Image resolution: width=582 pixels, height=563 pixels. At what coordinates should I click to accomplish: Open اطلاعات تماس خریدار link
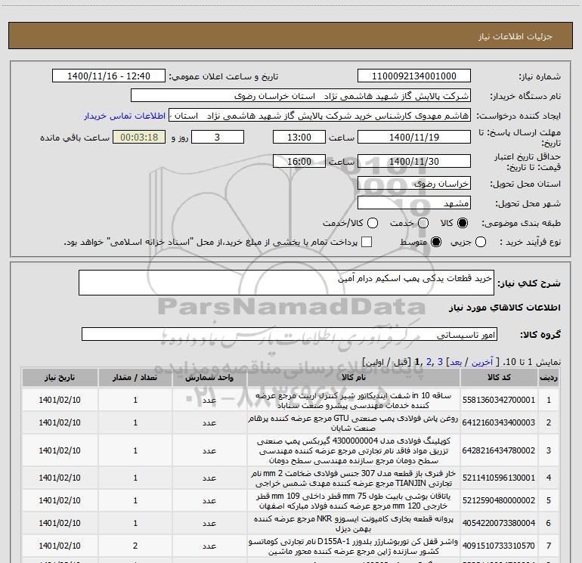click(x=125, y=116)
